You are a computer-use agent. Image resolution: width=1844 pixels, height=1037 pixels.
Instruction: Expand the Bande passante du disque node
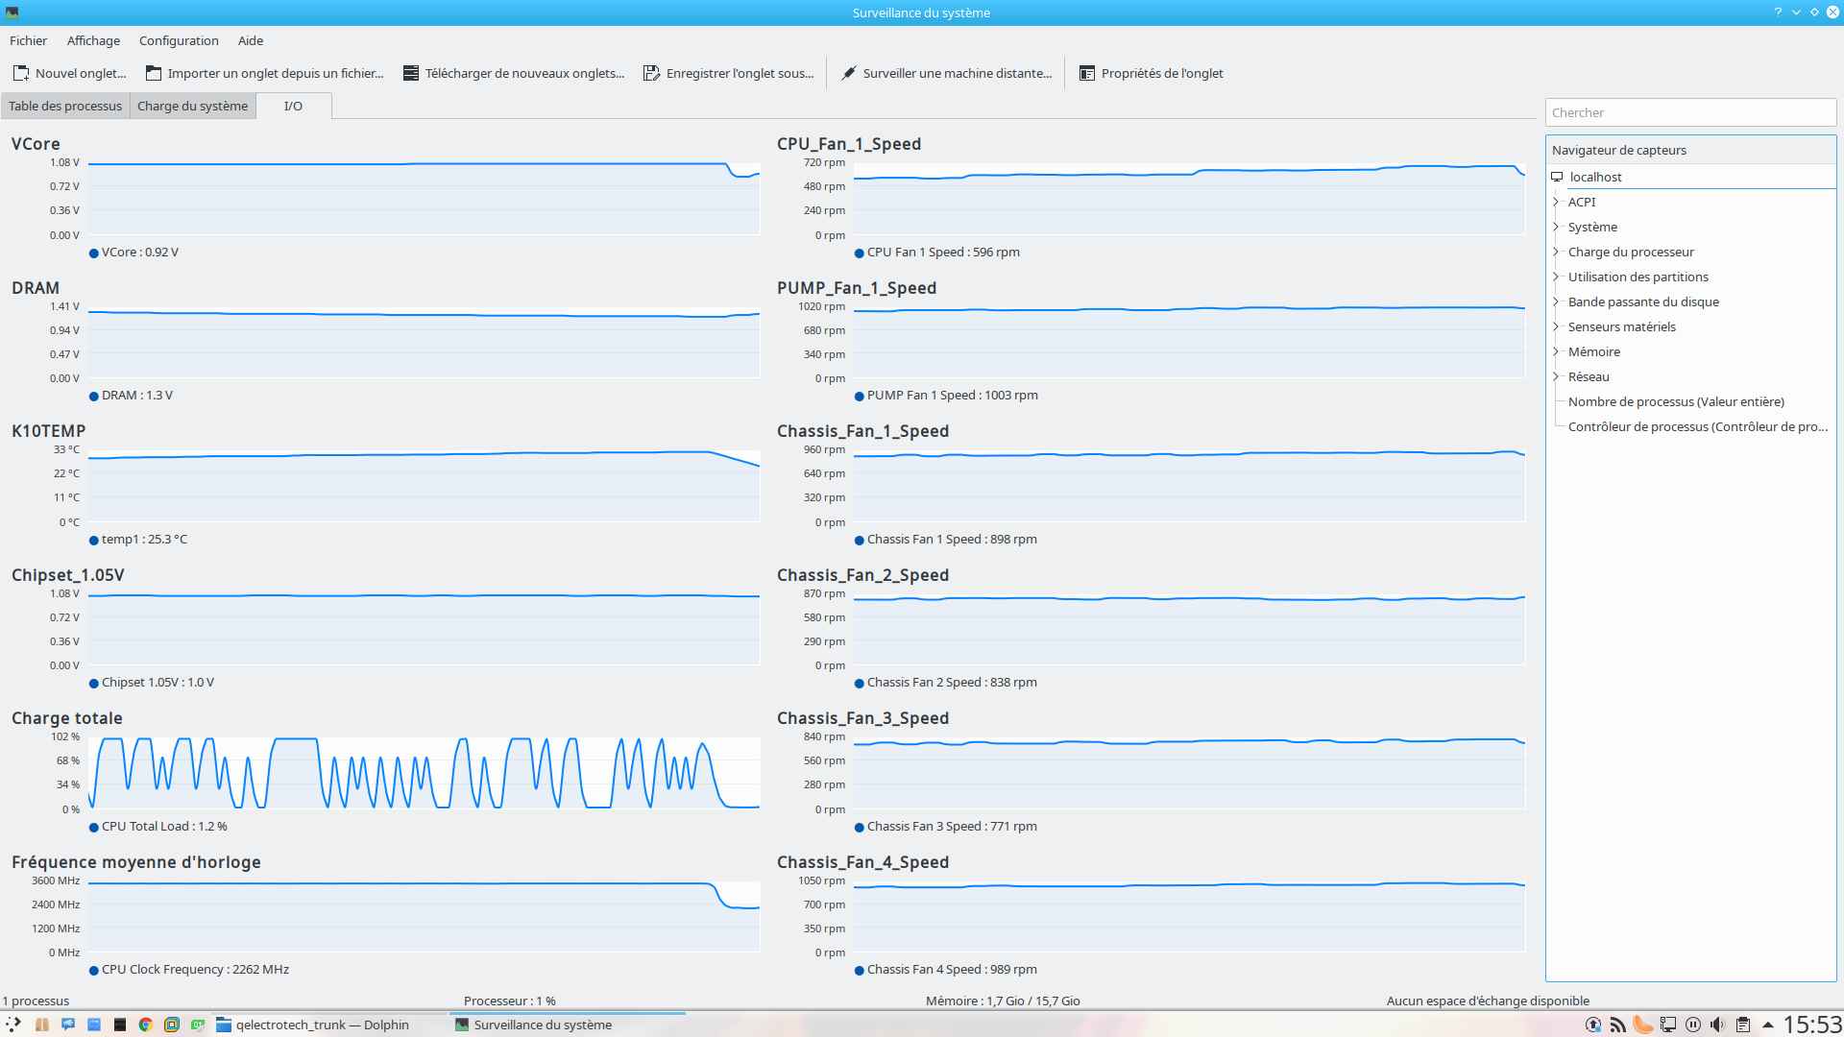coord(1556,301)
